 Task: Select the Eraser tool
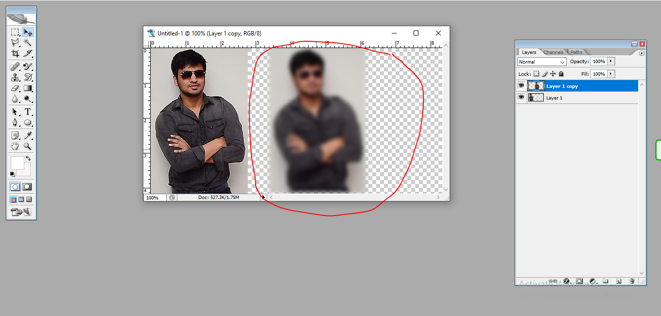pyautogui.click(x=15, y=88)
